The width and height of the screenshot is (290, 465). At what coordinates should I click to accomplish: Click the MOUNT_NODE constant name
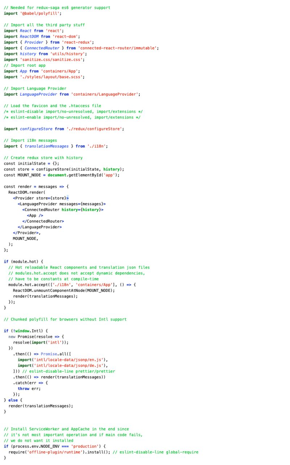pos(30,175)
